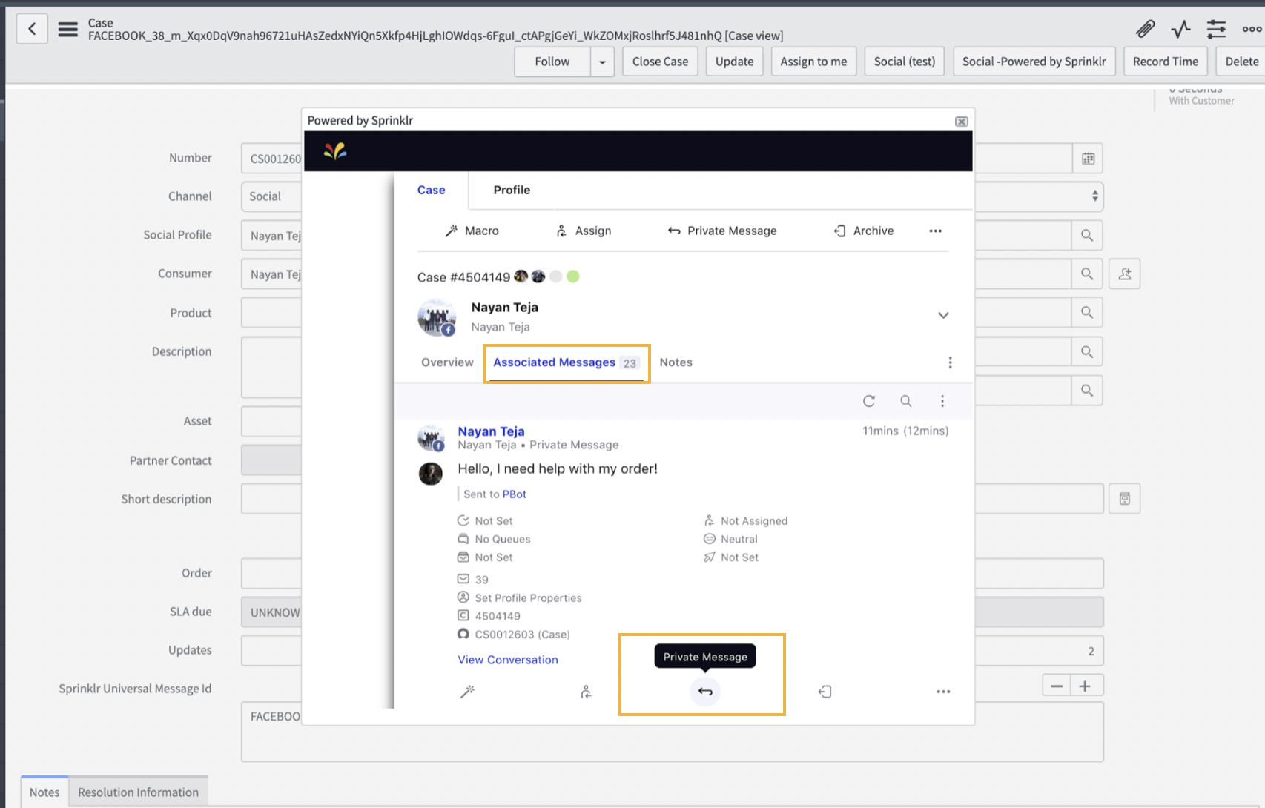
Task: Open more actions ellipsis next to Archive
Action: [x=936, y=231]
